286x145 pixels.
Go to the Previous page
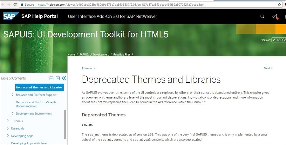pyautogui.click(x=88, y=68)
